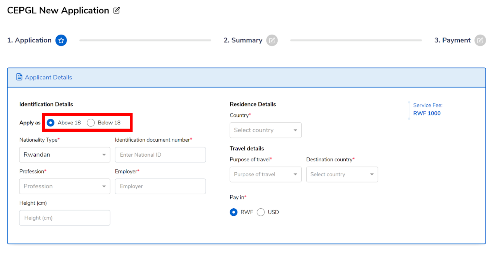Click the document icon in Applicant Details header

coord(19,77)
